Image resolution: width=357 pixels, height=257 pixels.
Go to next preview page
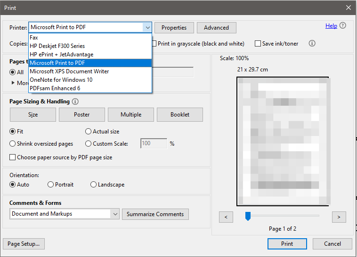[339, 217]
